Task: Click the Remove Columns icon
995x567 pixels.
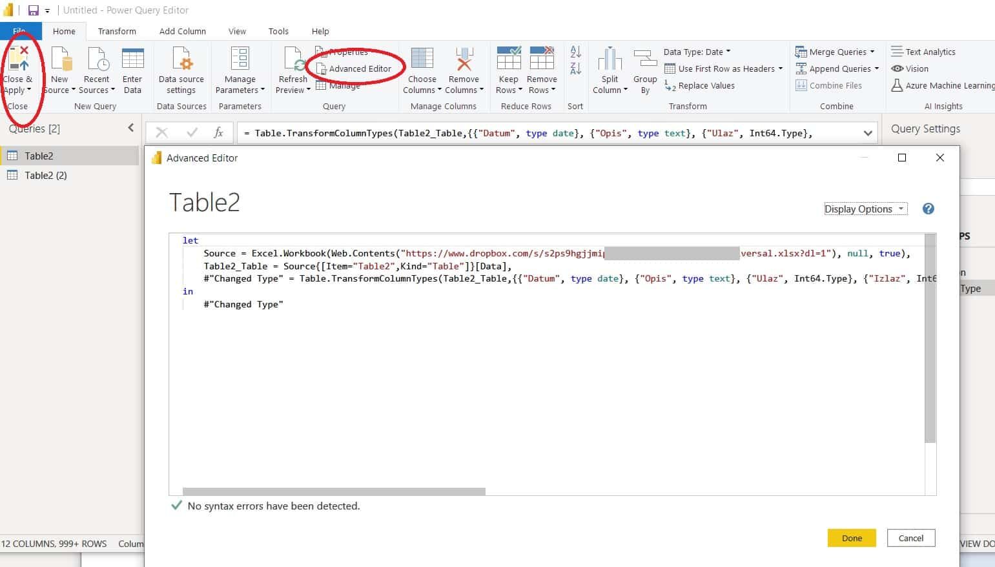Action: pos(464,58)
